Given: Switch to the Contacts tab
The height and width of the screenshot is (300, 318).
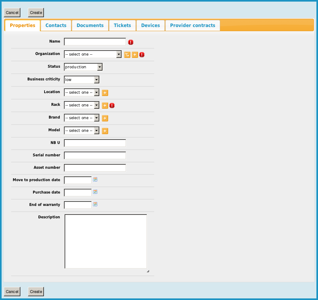Looking at the screenshot, I should (56, 25).
